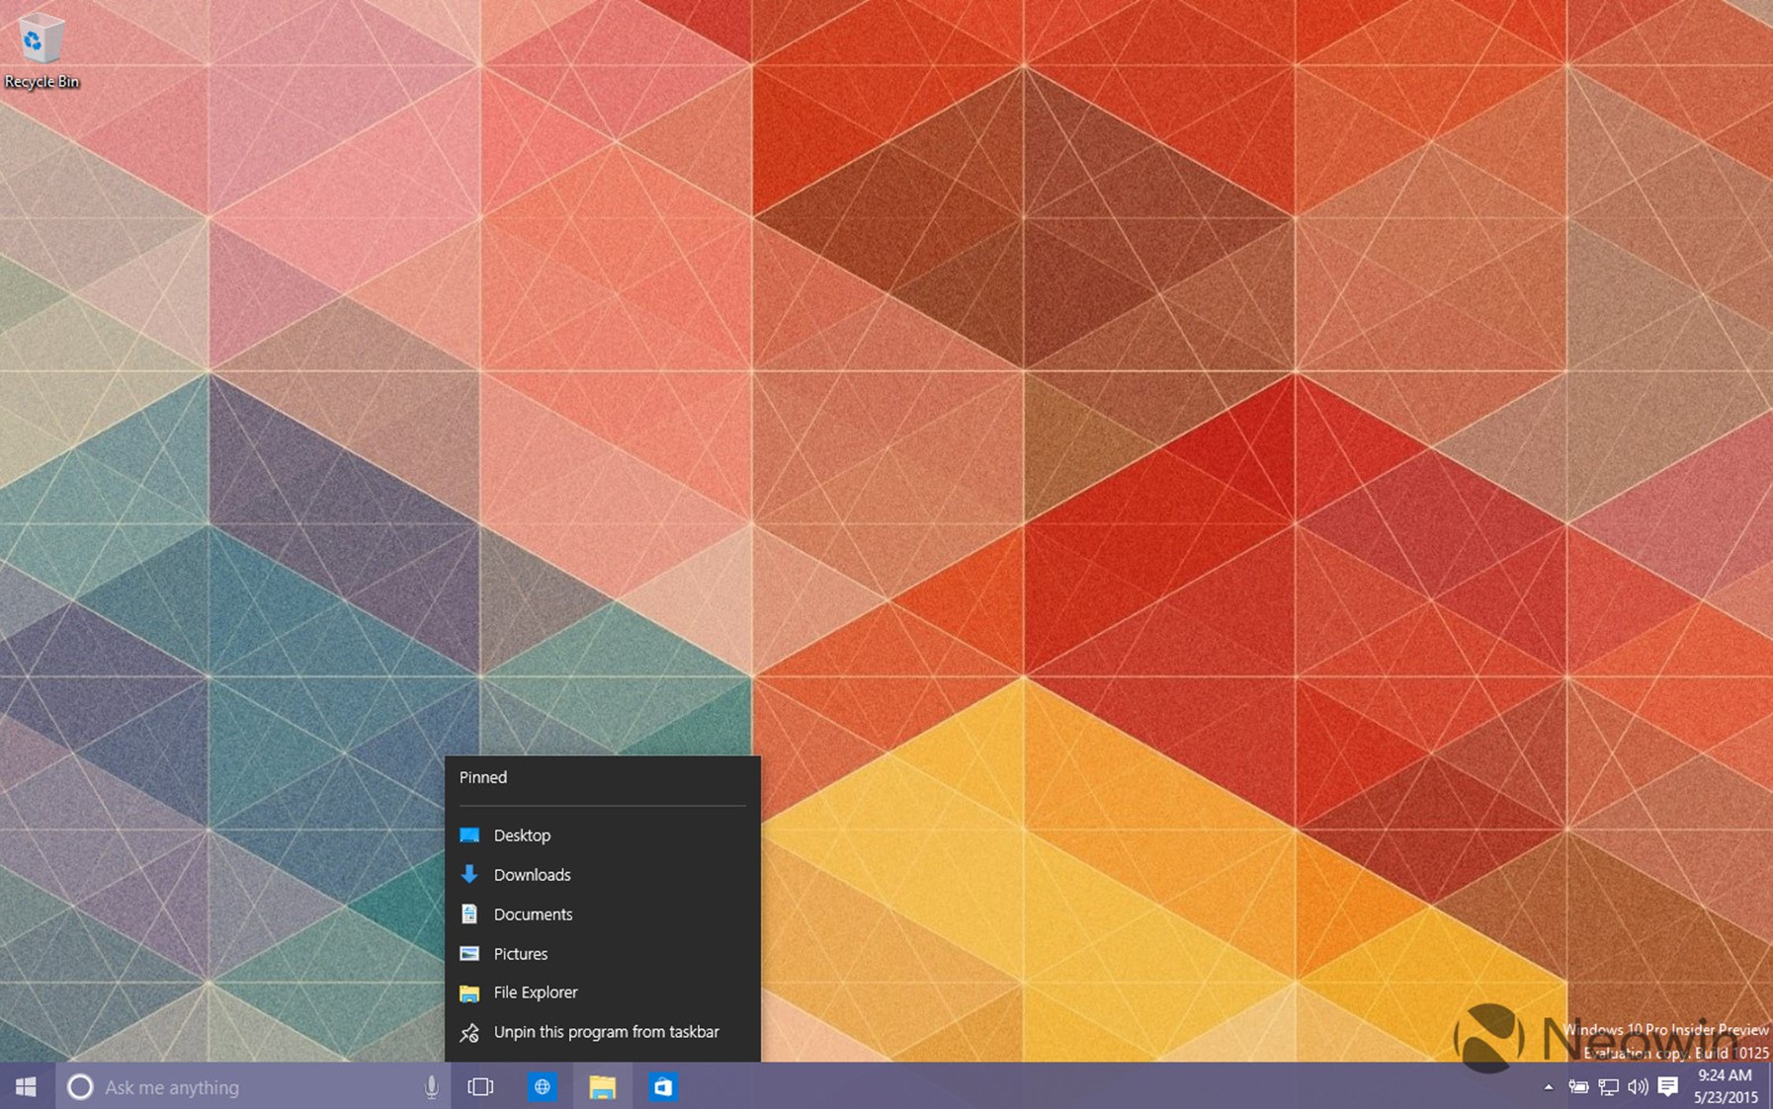Open the Action Center notifications icon
The image size is (1773, 1109).
[x=1668, y=1086]
